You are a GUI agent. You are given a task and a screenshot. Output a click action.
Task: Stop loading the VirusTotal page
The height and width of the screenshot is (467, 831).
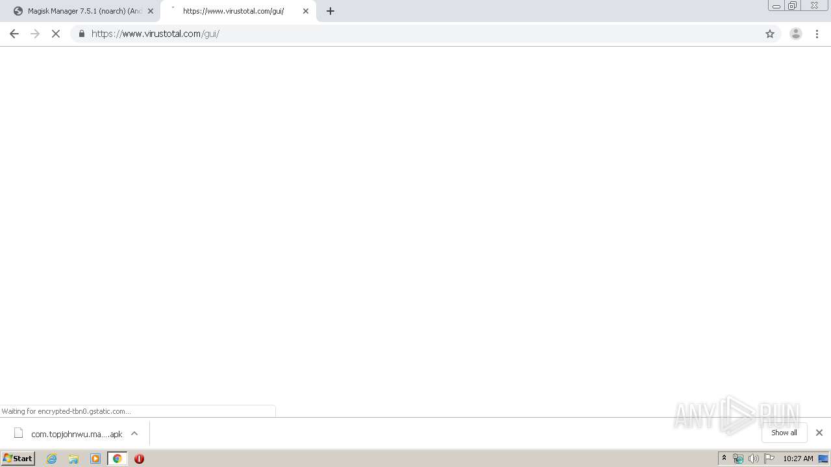[x=56, y=34]
